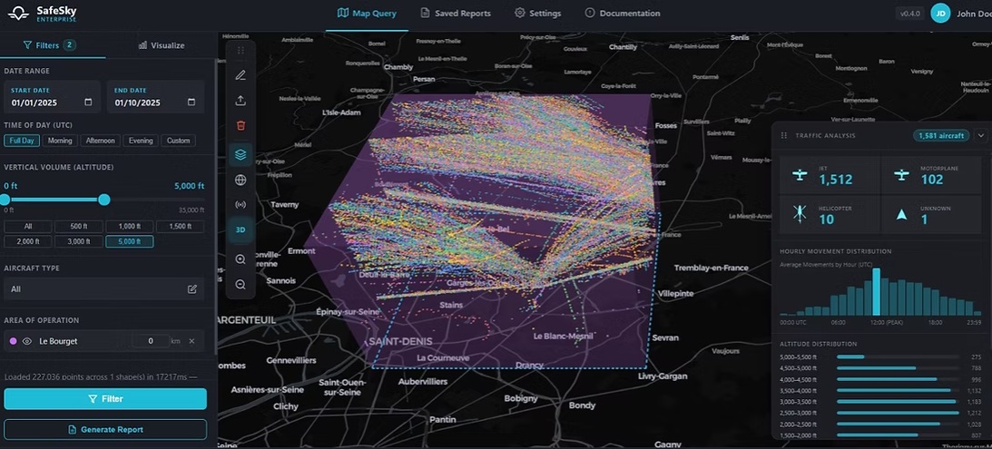Open the map layers icon

[x=241, y=155]
